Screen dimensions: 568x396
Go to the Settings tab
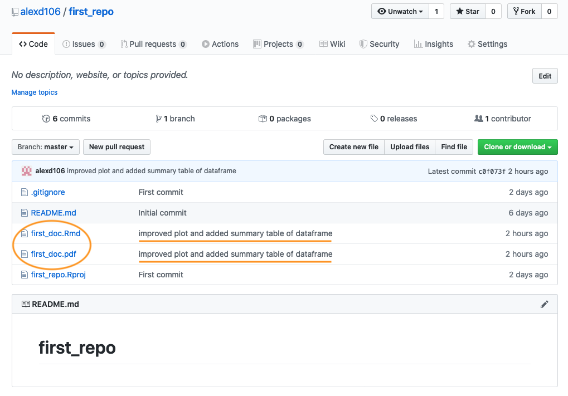tap(487, 44)
